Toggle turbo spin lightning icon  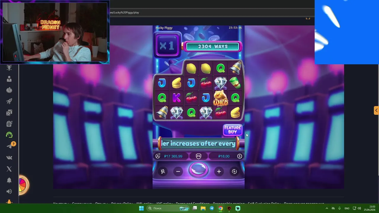pyautogui.click(x=163, y=172)
